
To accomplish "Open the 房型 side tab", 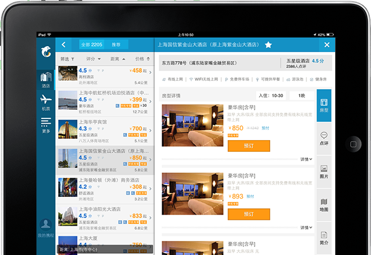I will 324,106.
